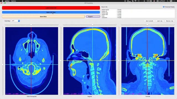
Task: Click the 'Patient Age' row in Dicom info
Action: point(111,13)
